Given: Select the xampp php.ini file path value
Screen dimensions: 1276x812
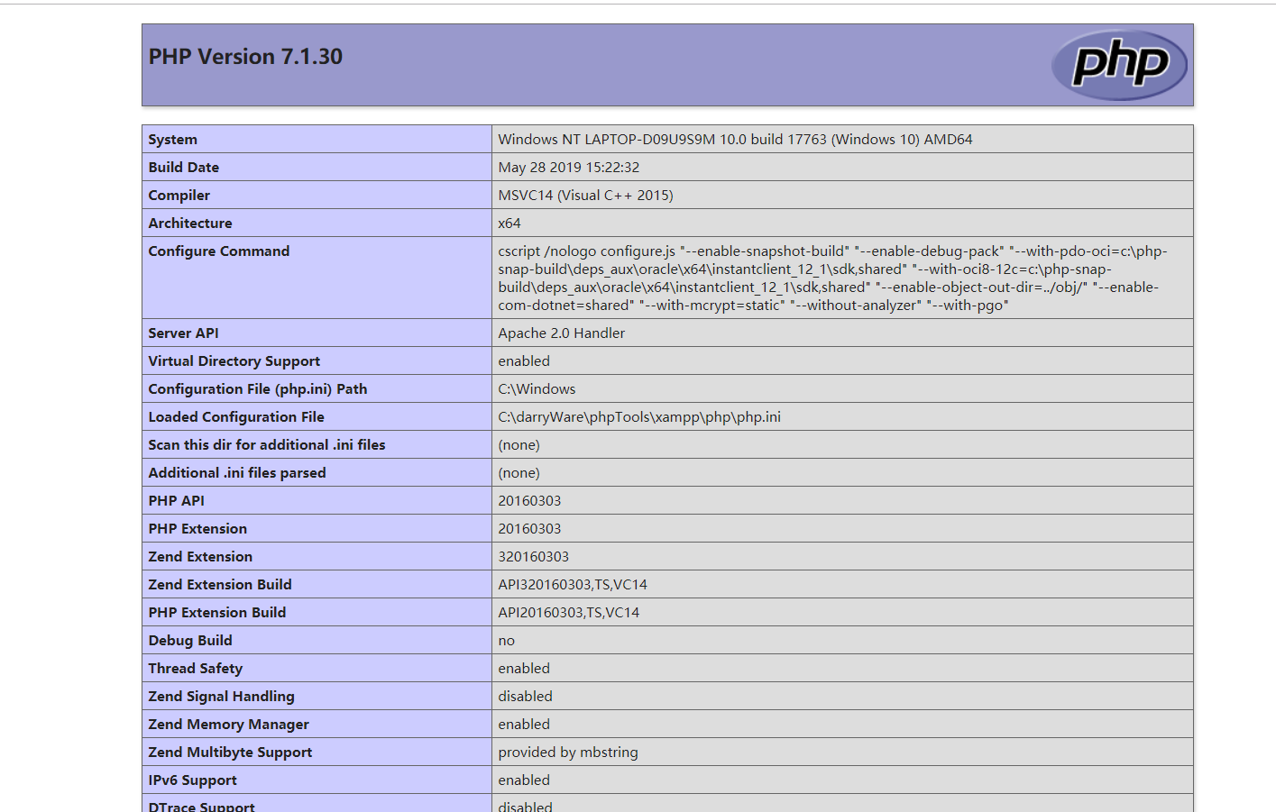Looking at the screenshot, I should [x=639, y=417].
